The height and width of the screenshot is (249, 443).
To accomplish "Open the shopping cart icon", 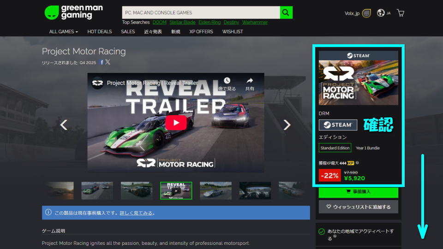I will tap(401, 13).
